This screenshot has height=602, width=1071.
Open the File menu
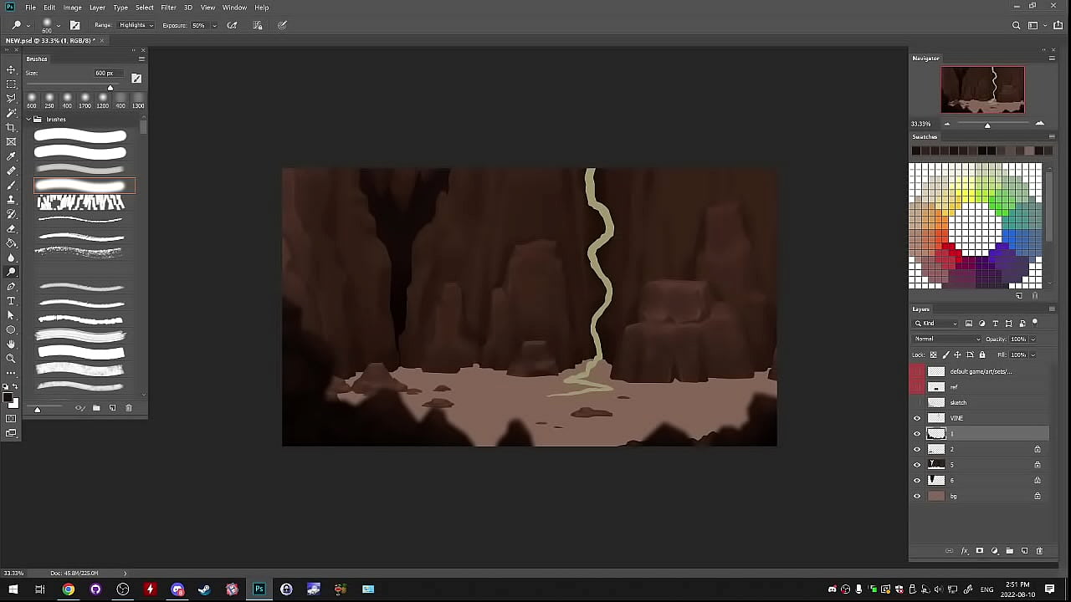click(30, 8)
